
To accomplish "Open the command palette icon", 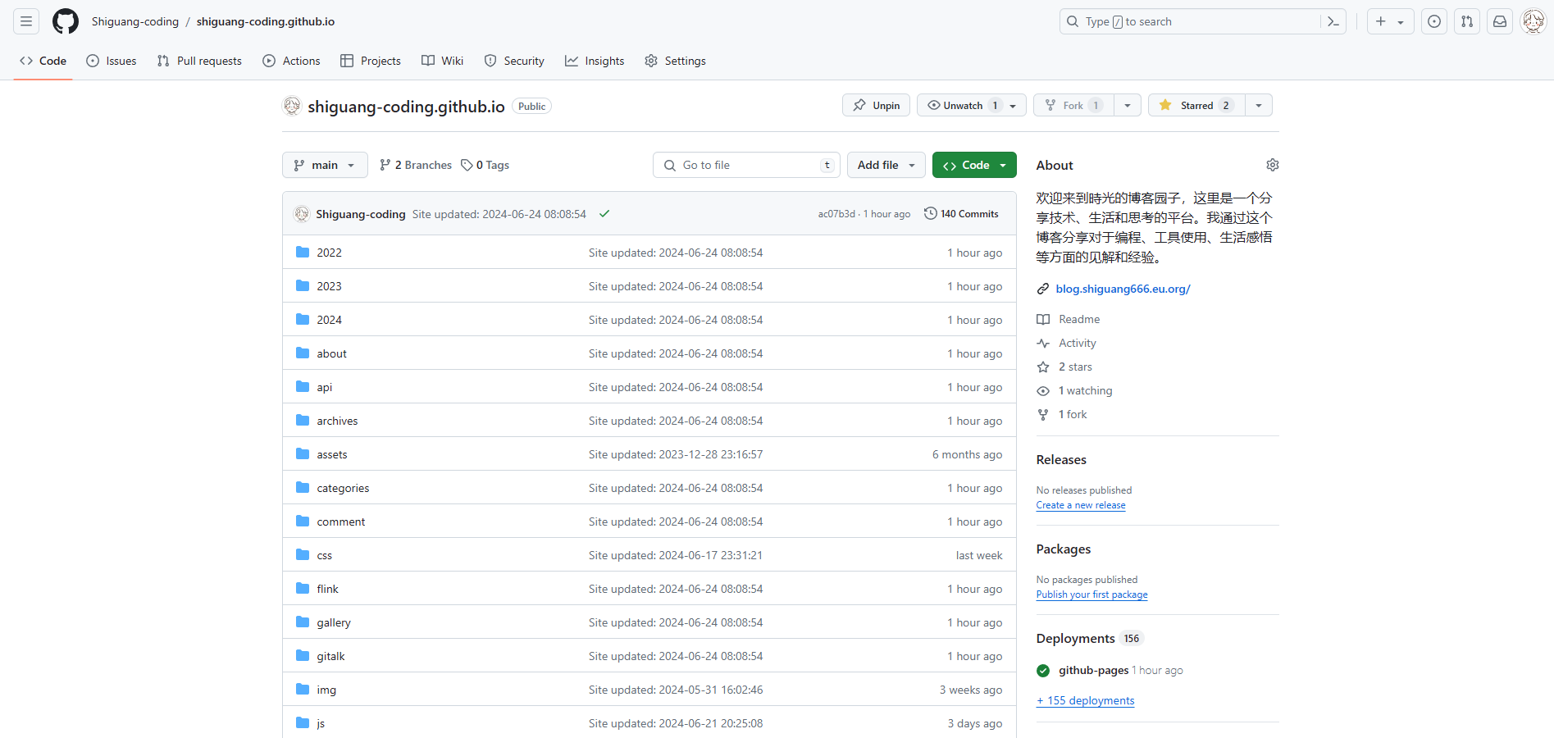I will (1333, 21).
